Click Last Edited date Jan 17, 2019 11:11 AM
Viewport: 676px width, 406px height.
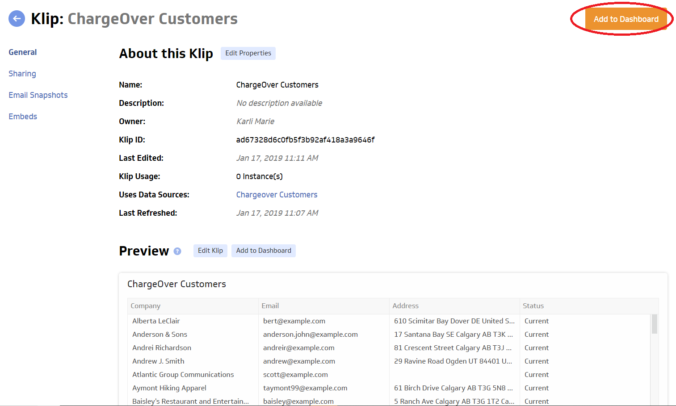[277, 158]
